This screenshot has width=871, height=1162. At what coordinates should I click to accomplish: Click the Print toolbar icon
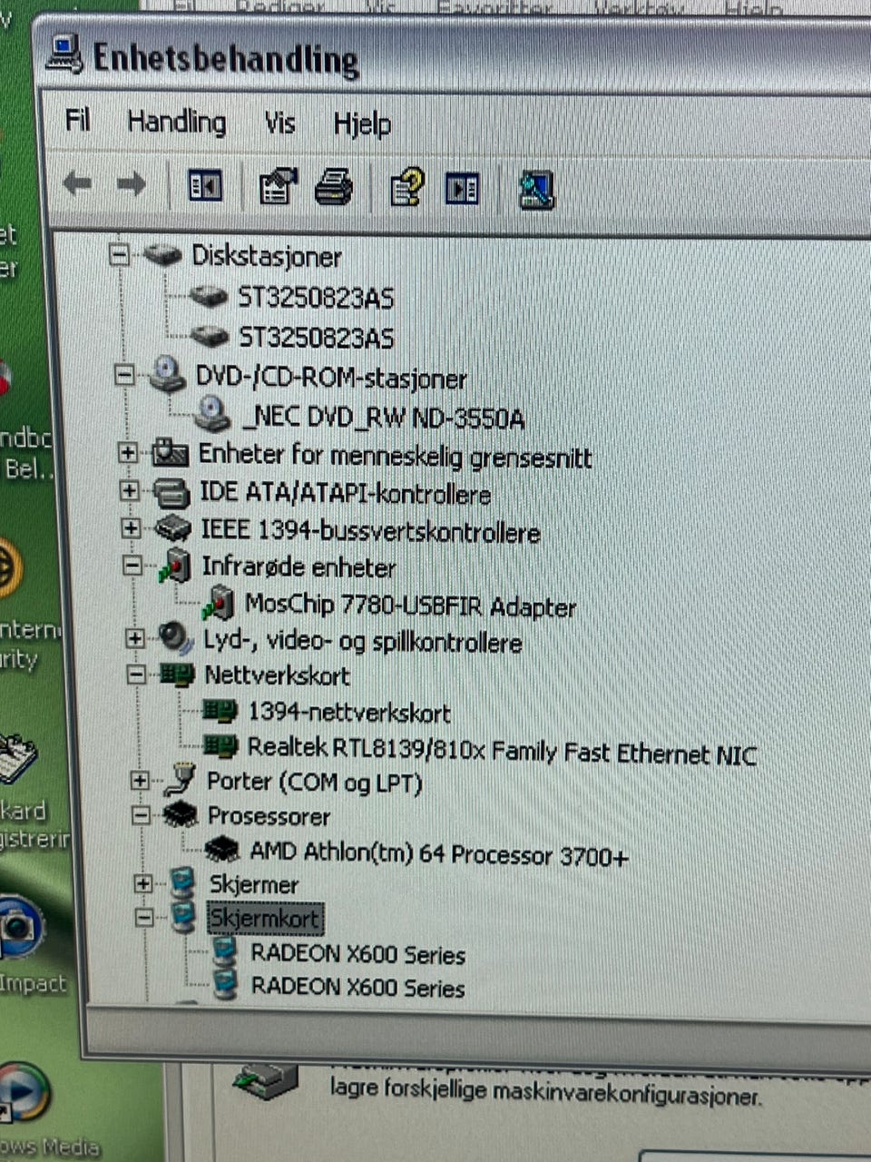pos(333,188)
